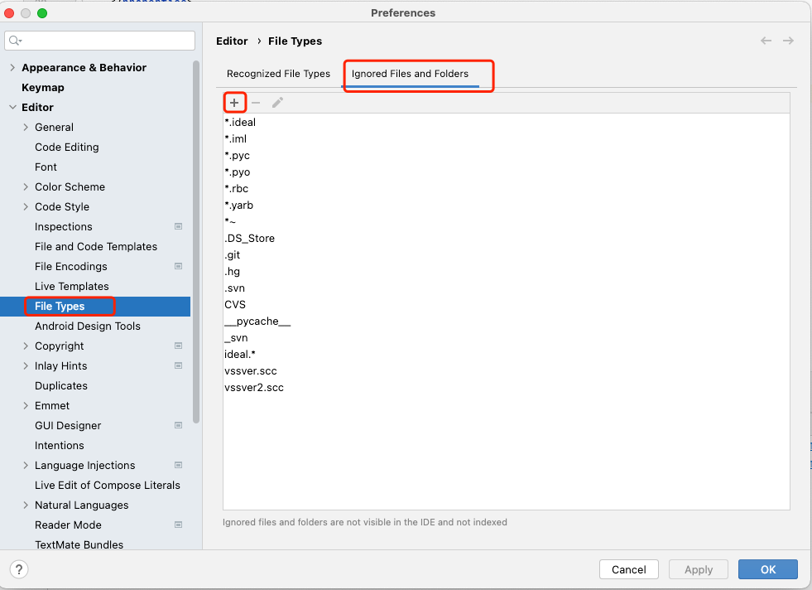Expand the Language Injections node

(26, 466)
